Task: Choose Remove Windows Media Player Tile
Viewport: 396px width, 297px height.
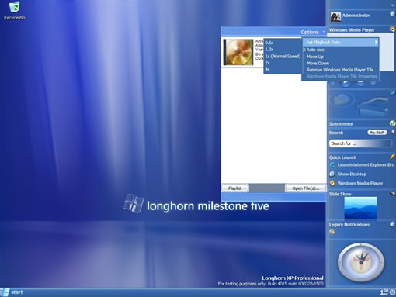Action: [340, 70]
